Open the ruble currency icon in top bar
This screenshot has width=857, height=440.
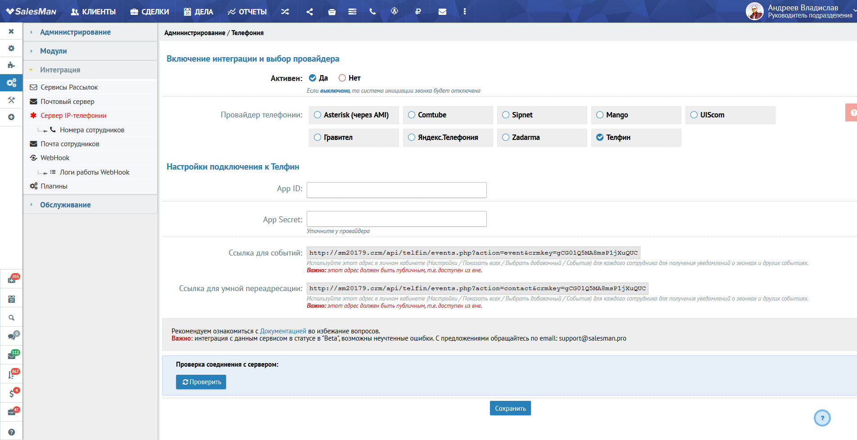coord(418,12)
